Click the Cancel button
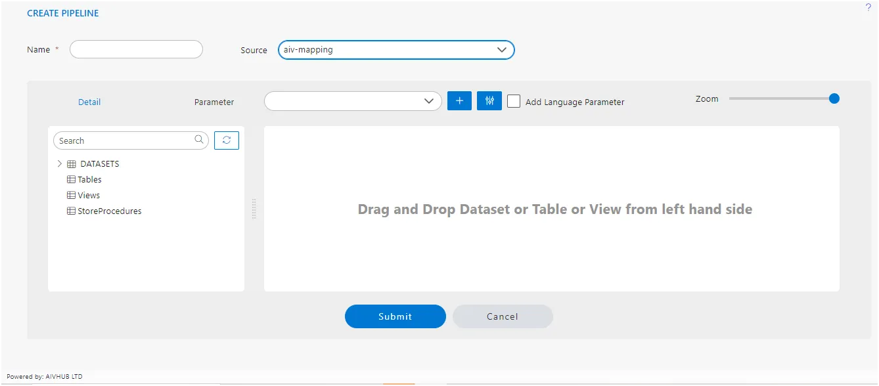 [x=503, y=316]
